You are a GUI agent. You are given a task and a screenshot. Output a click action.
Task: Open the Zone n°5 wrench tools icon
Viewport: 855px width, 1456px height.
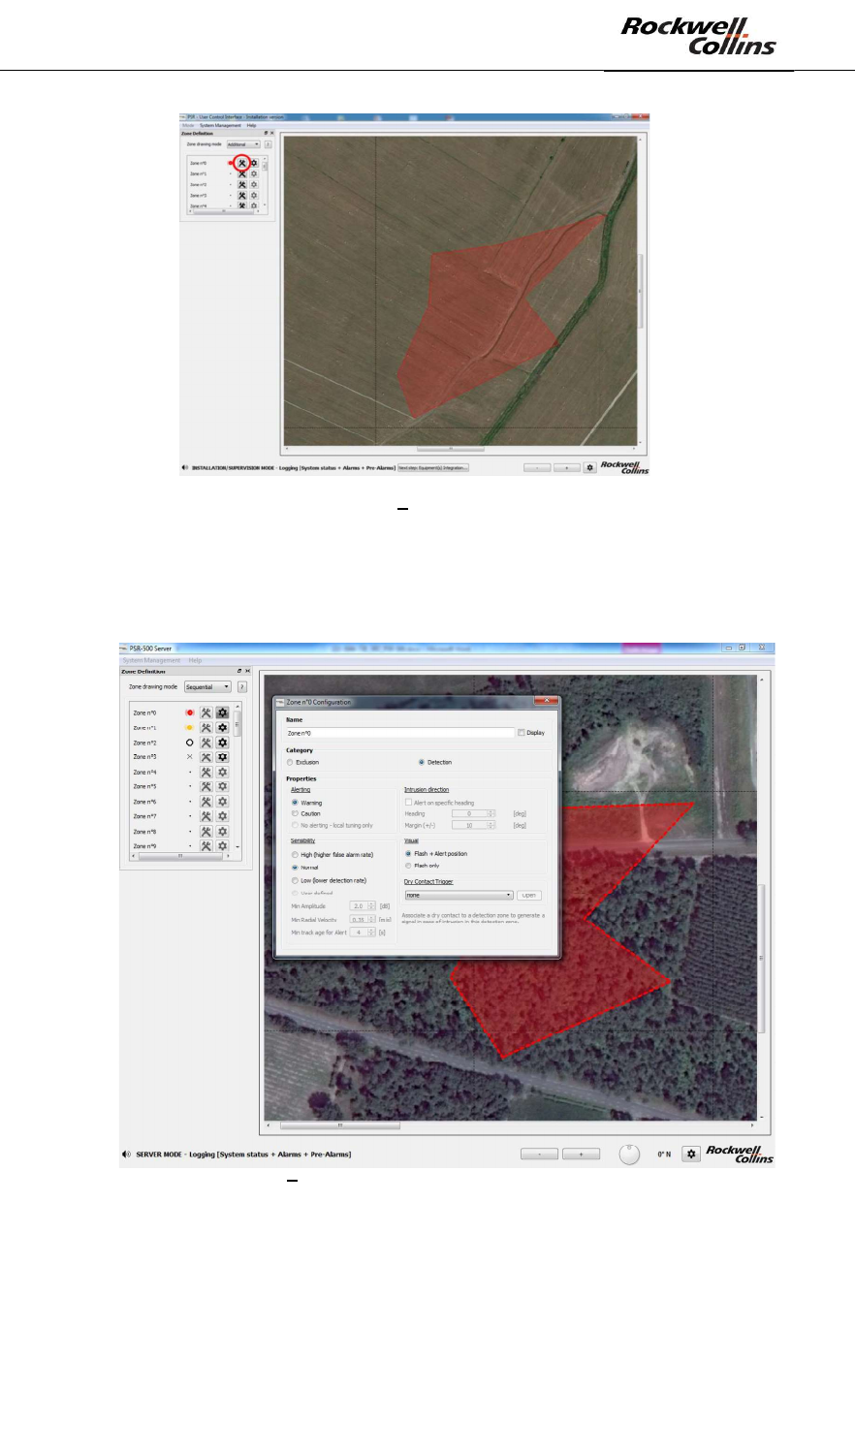[x=206, y=787]
